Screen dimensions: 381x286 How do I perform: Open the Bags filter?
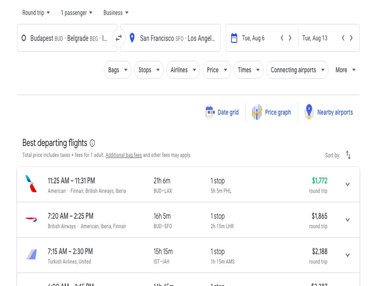pyautogui.click(x=118, y=70)
